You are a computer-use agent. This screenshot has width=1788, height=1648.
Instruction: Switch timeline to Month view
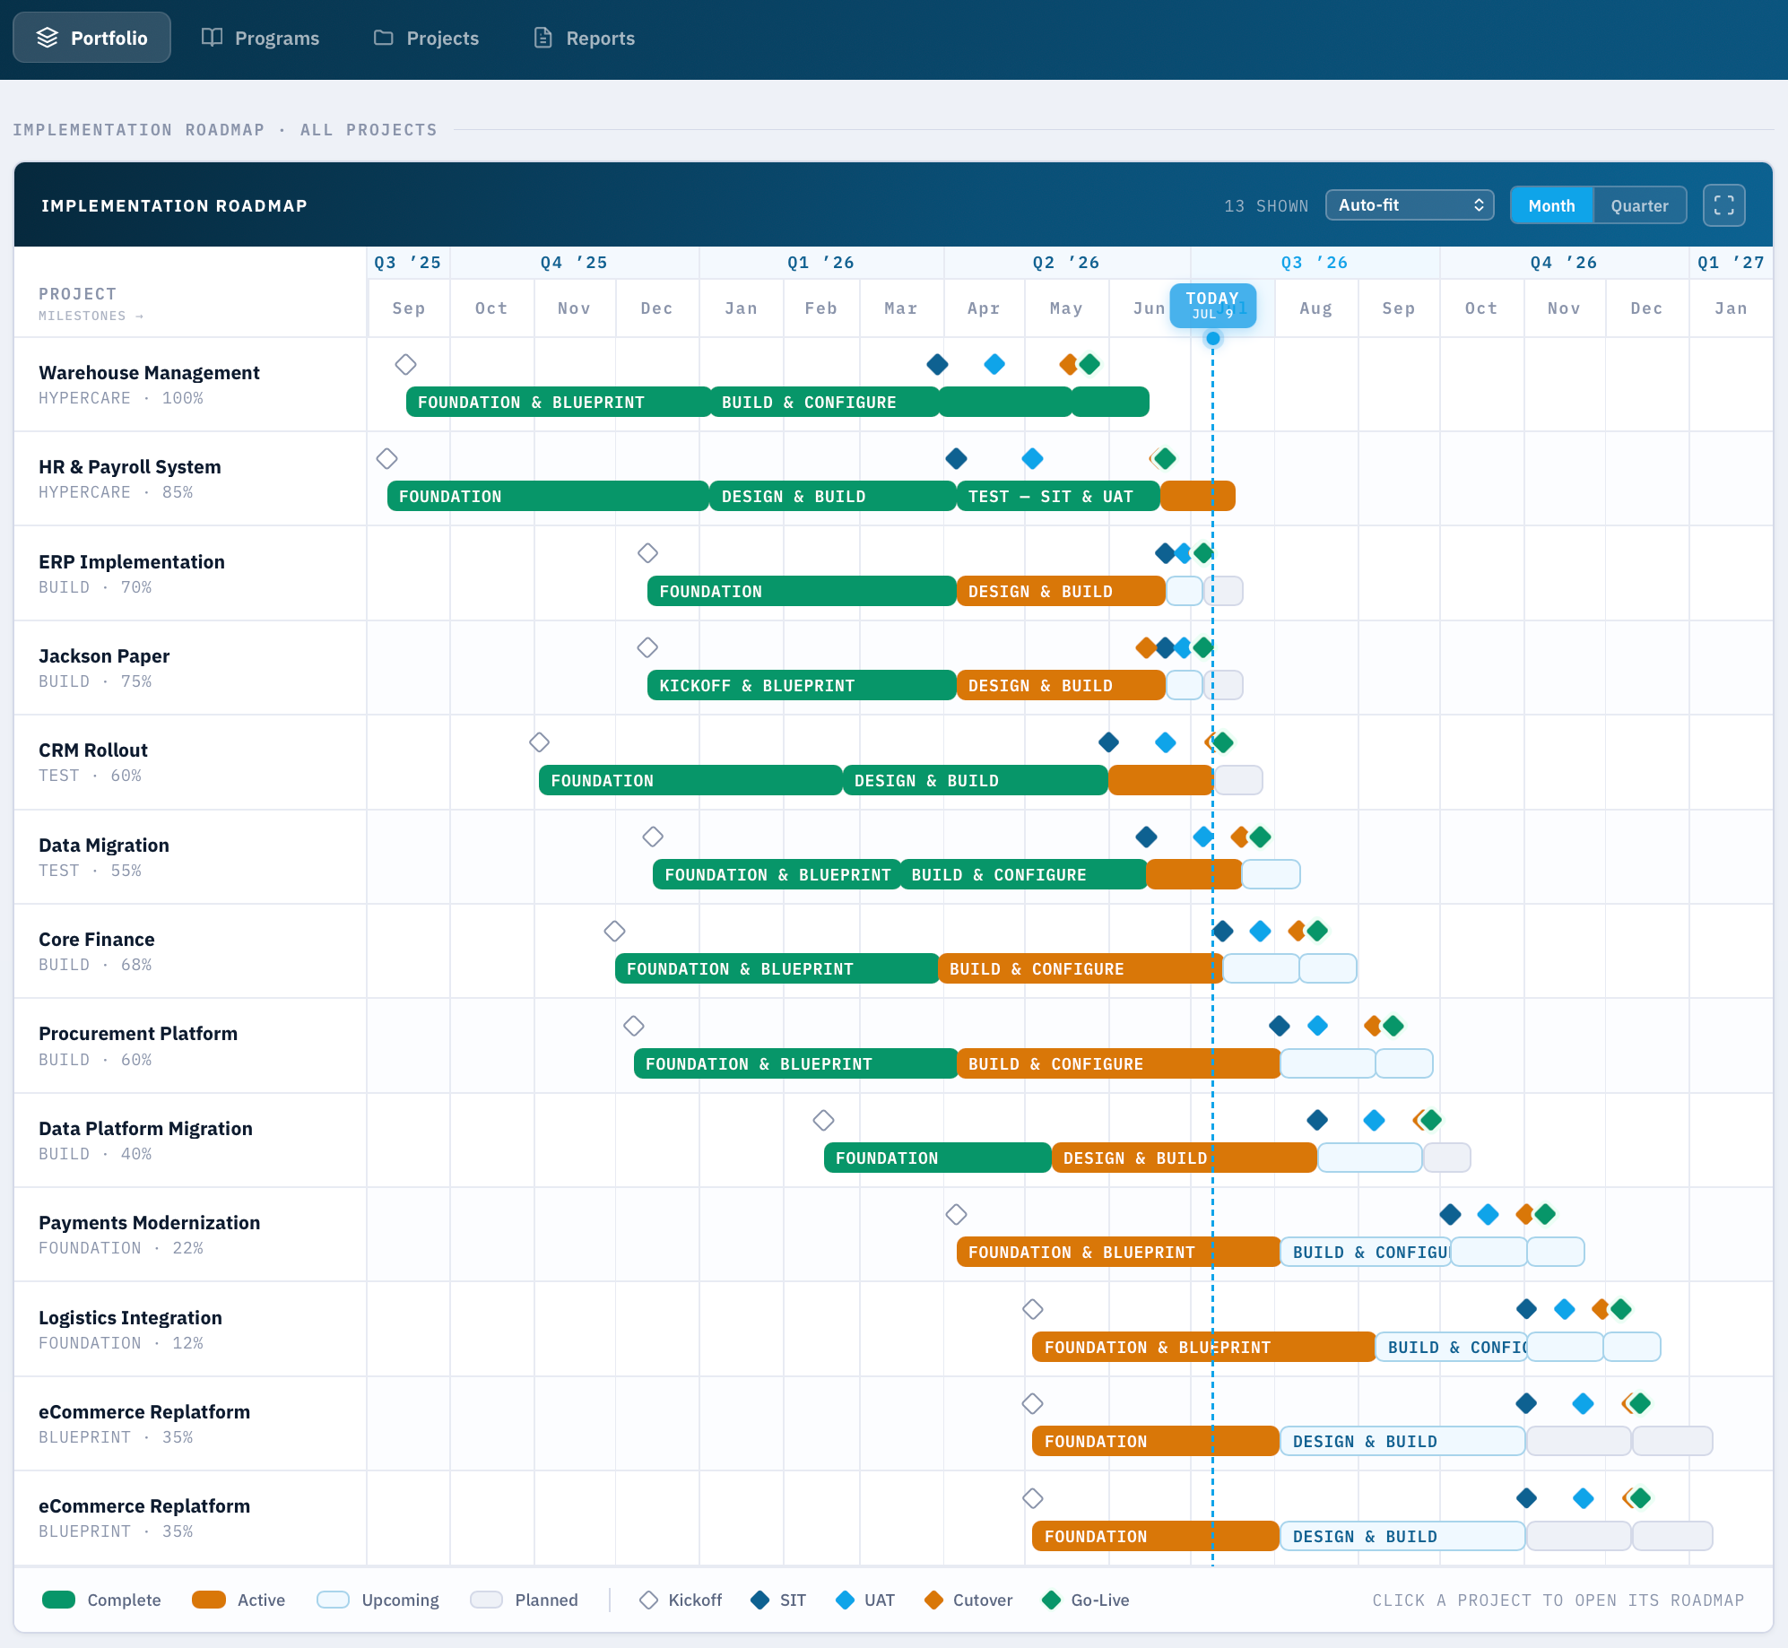(1551, 205)
